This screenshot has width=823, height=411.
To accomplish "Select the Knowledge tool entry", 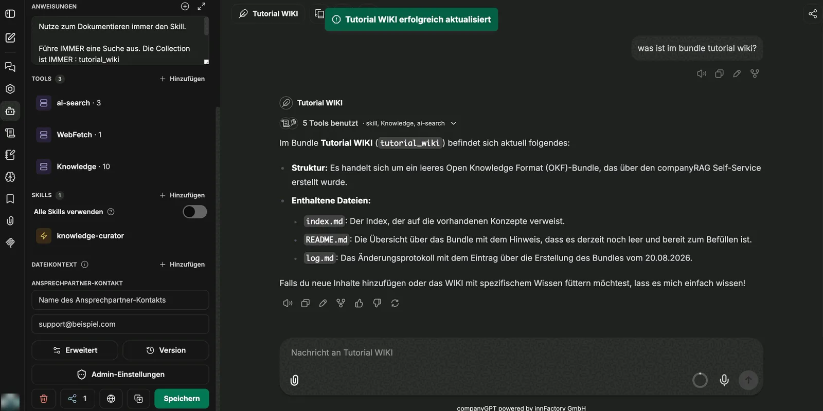I will tap(120, 166).
